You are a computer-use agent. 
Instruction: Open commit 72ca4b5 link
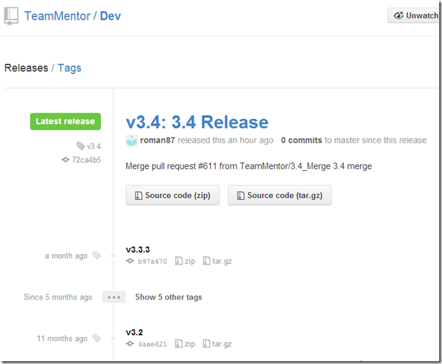[x=86, y=159]
